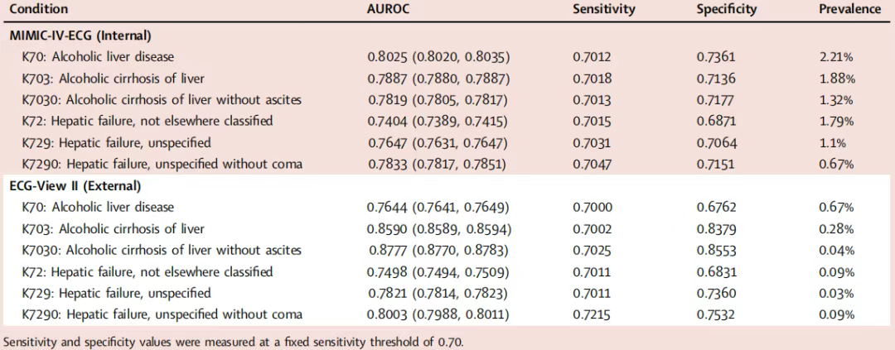Click sensitivity value 0.7215
This screenshot has height=350, width=895.
point(589,314)
